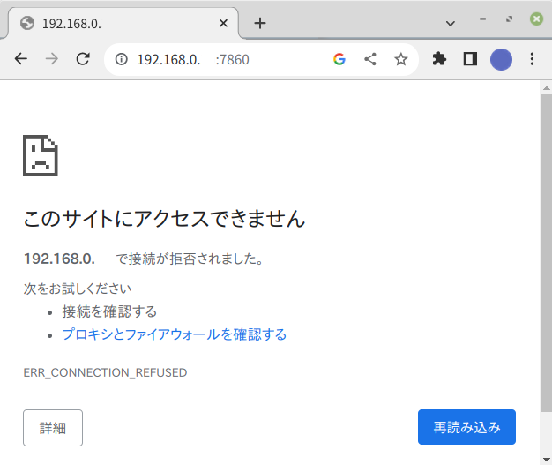Click the sad page error icon
Image resolution: width=552 pixels, height=465 pixels.
click(41, 155)
